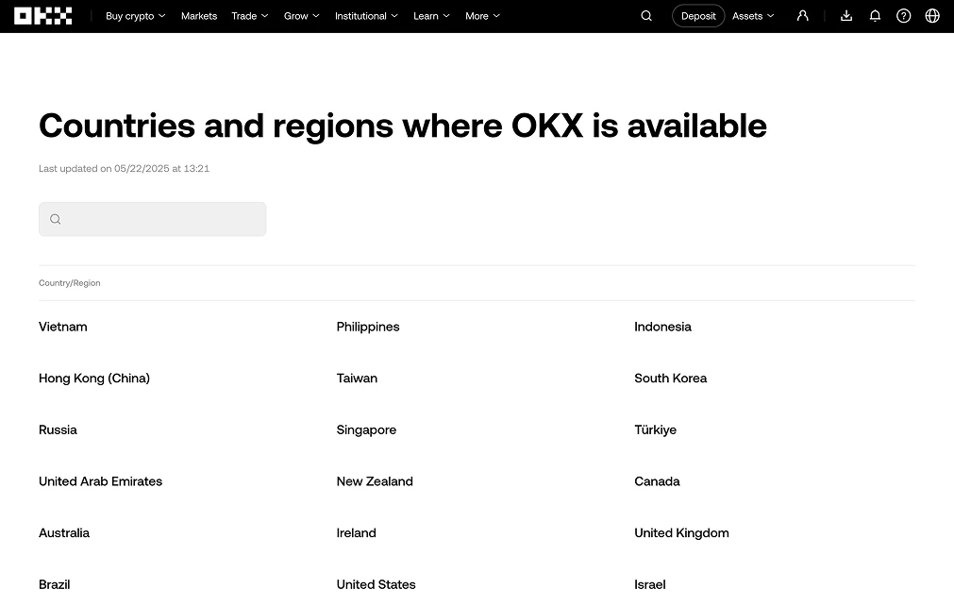Open the Learn menu
This screenshot has width=954, height=606.
(431, 16)
